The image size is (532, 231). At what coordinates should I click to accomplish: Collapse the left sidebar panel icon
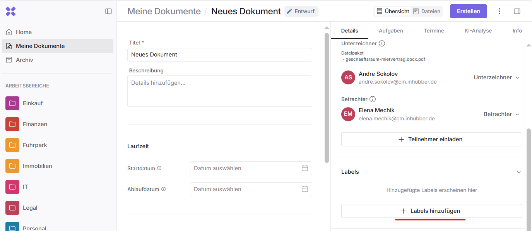pos(108,11)
